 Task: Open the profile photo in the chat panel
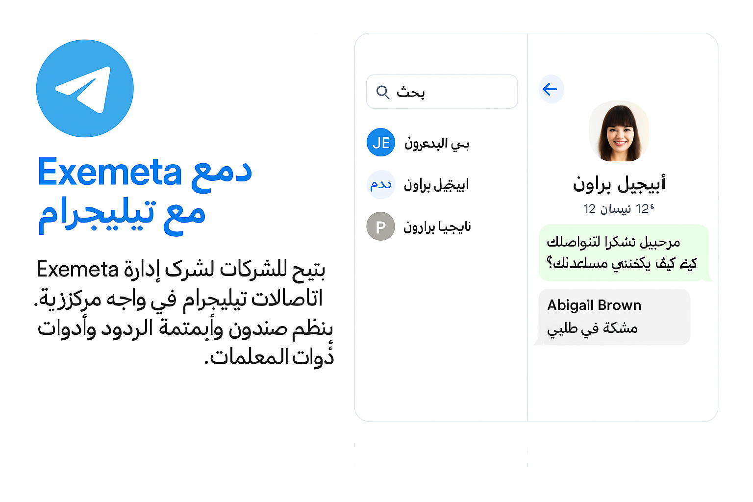[x=619, y=132]
